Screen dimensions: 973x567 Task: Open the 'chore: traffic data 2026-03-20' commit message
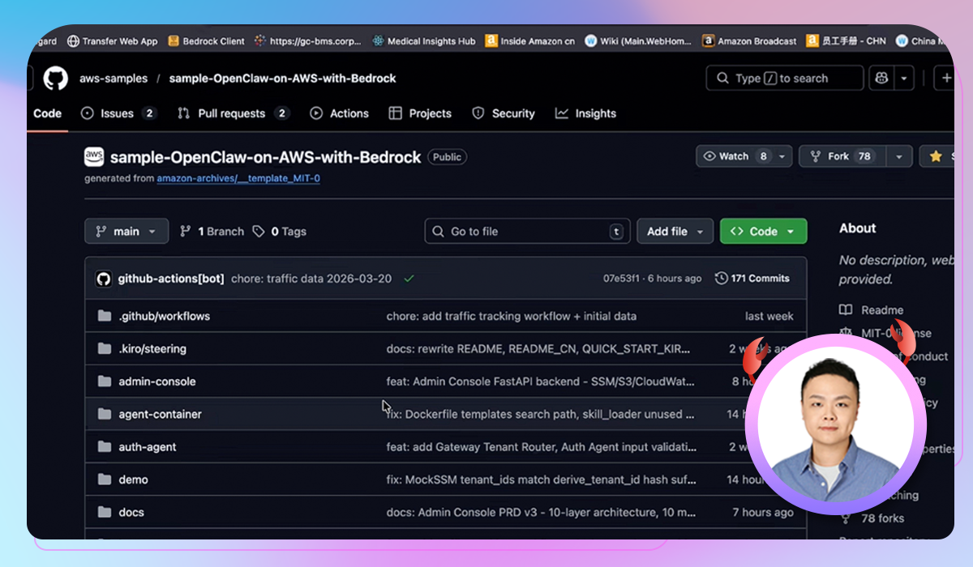311,279
